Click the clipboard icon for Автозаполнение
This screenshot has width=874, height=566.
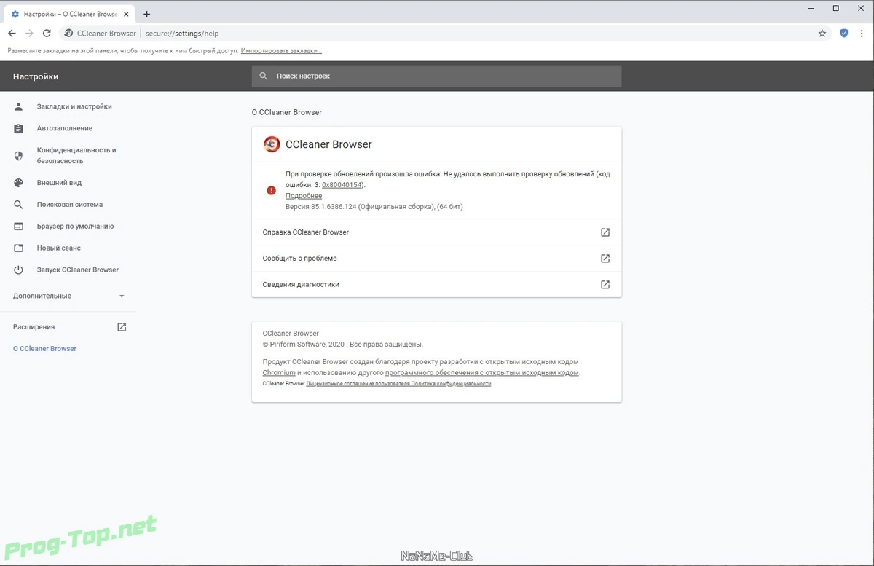[x=19, y=128]
